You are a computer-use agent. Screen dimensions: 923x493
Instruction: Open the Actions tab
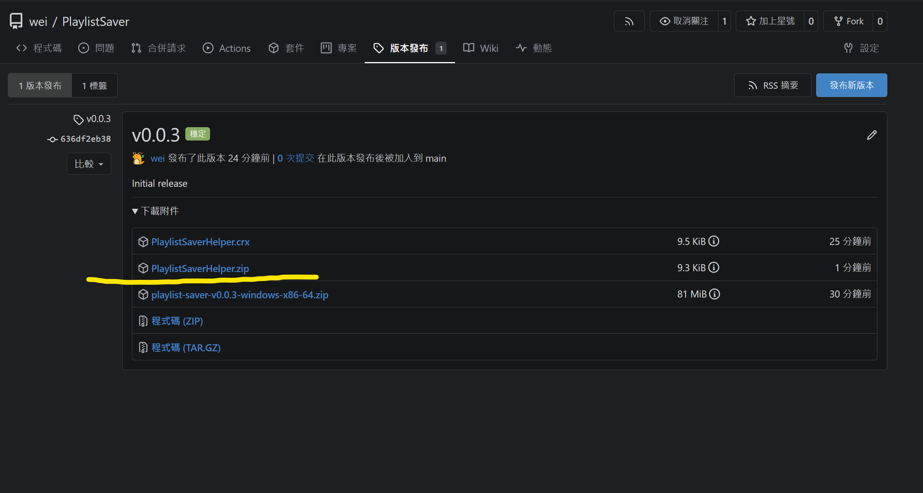click(227, 48)
